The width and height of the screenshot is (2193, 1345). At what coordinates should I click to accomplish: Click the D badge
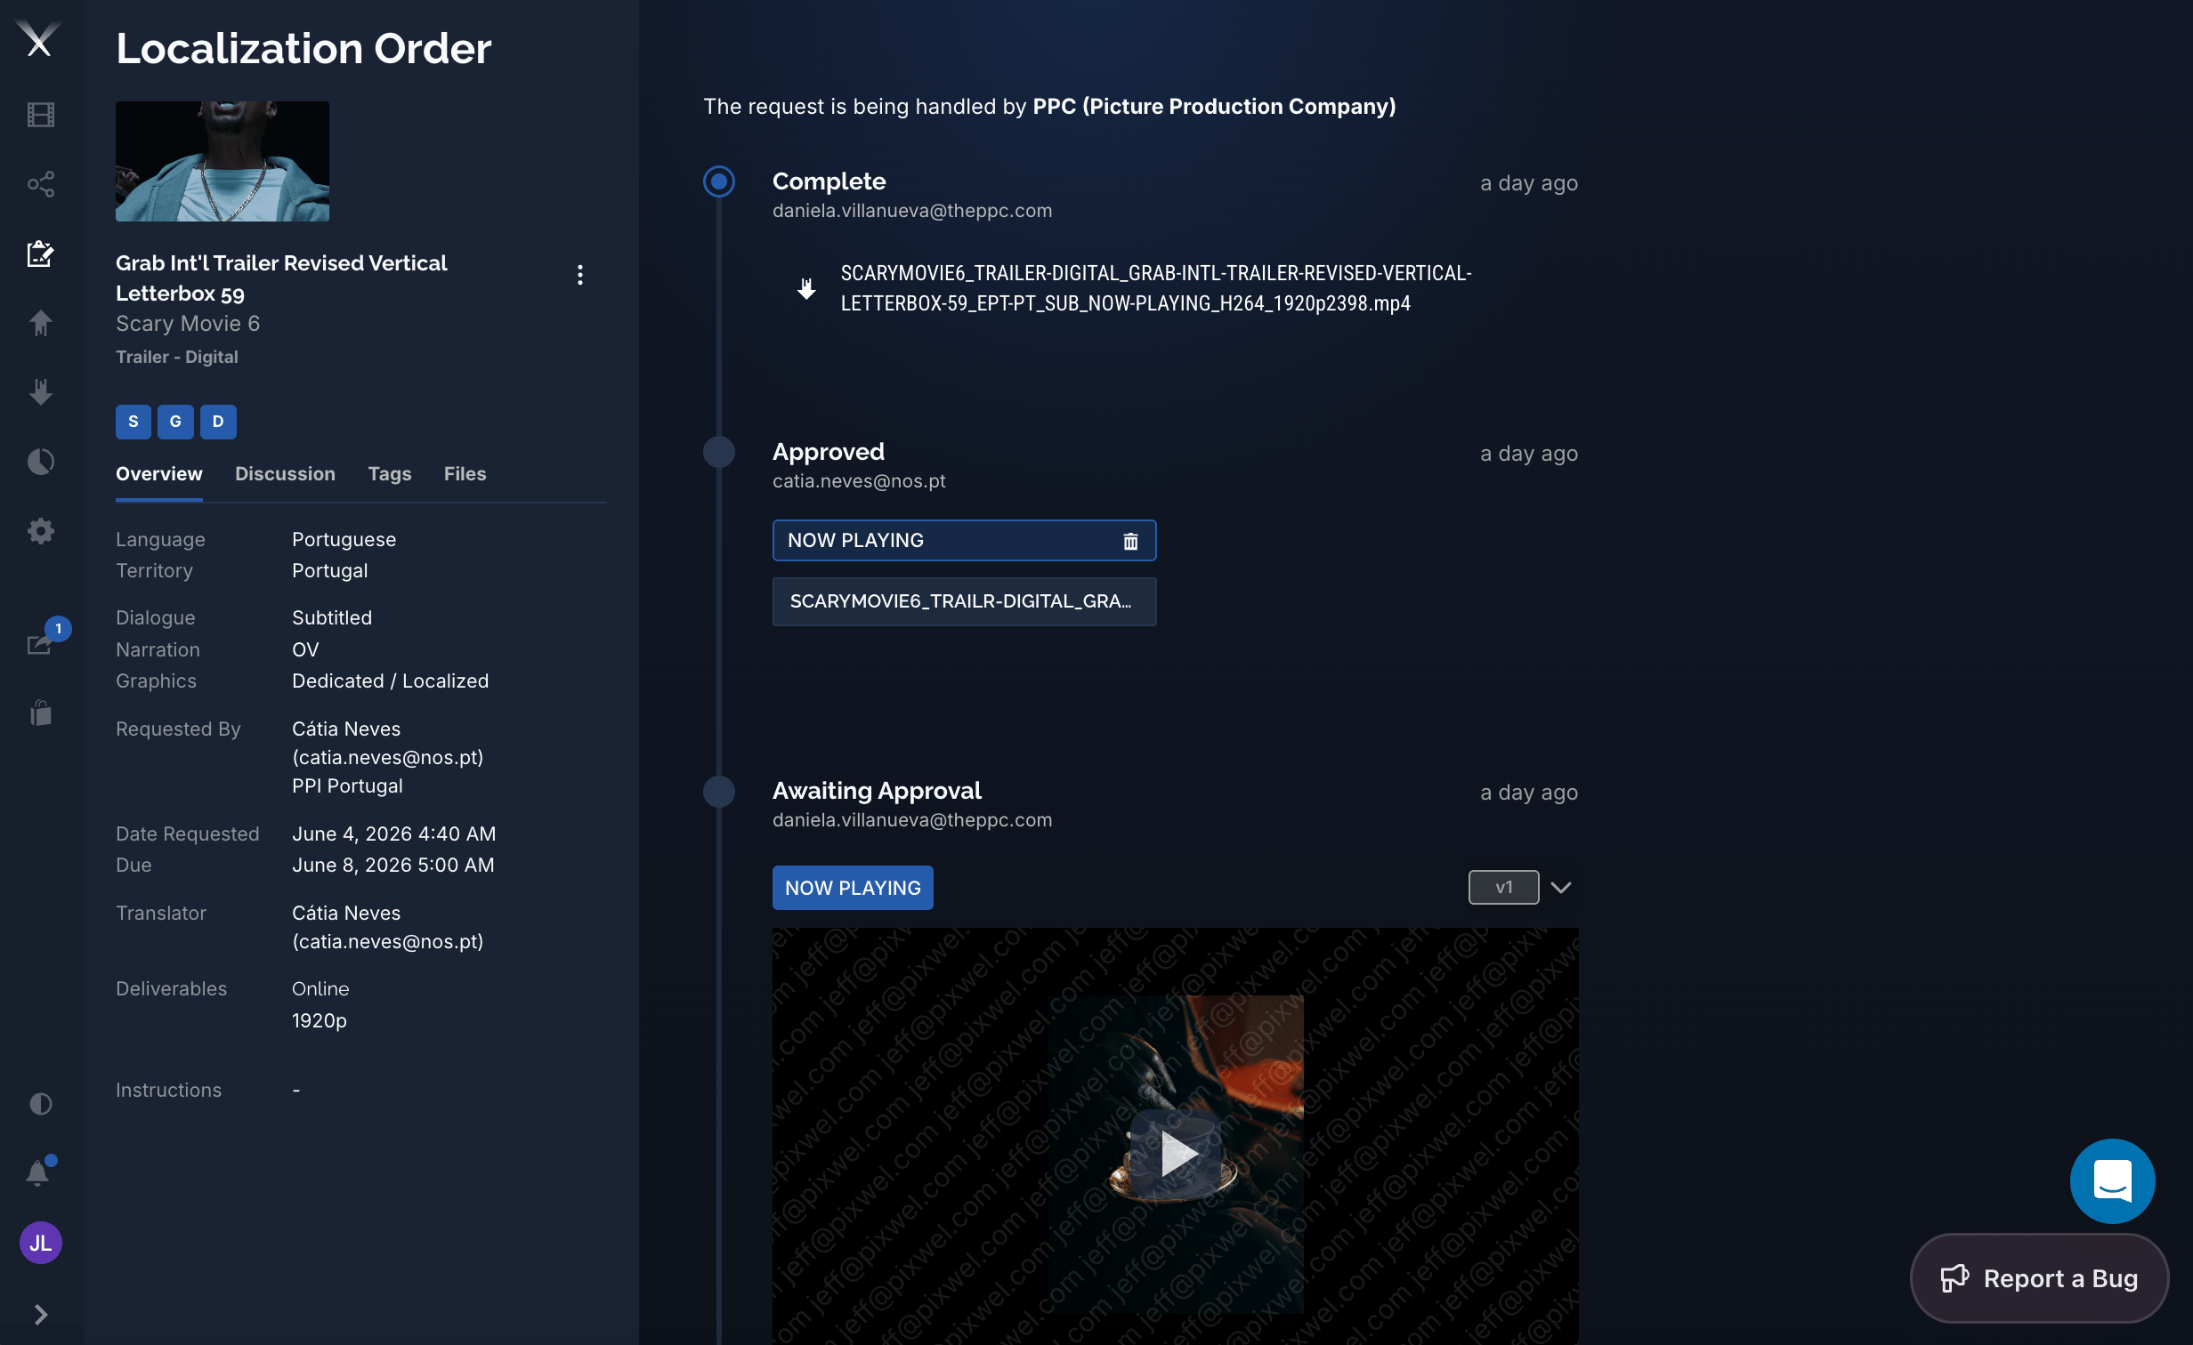click(218, 422)
